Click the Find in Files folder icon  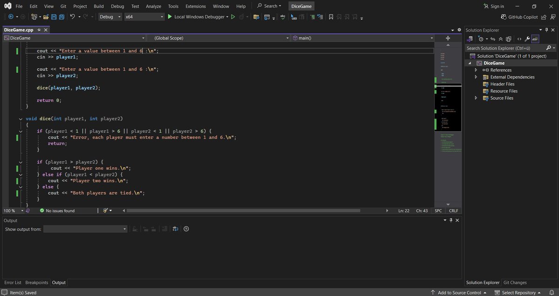(256, 17)
